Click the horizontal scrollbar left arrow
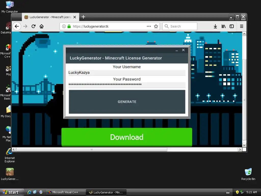This screenshot has width=261, height=196. tap(14, 149)
